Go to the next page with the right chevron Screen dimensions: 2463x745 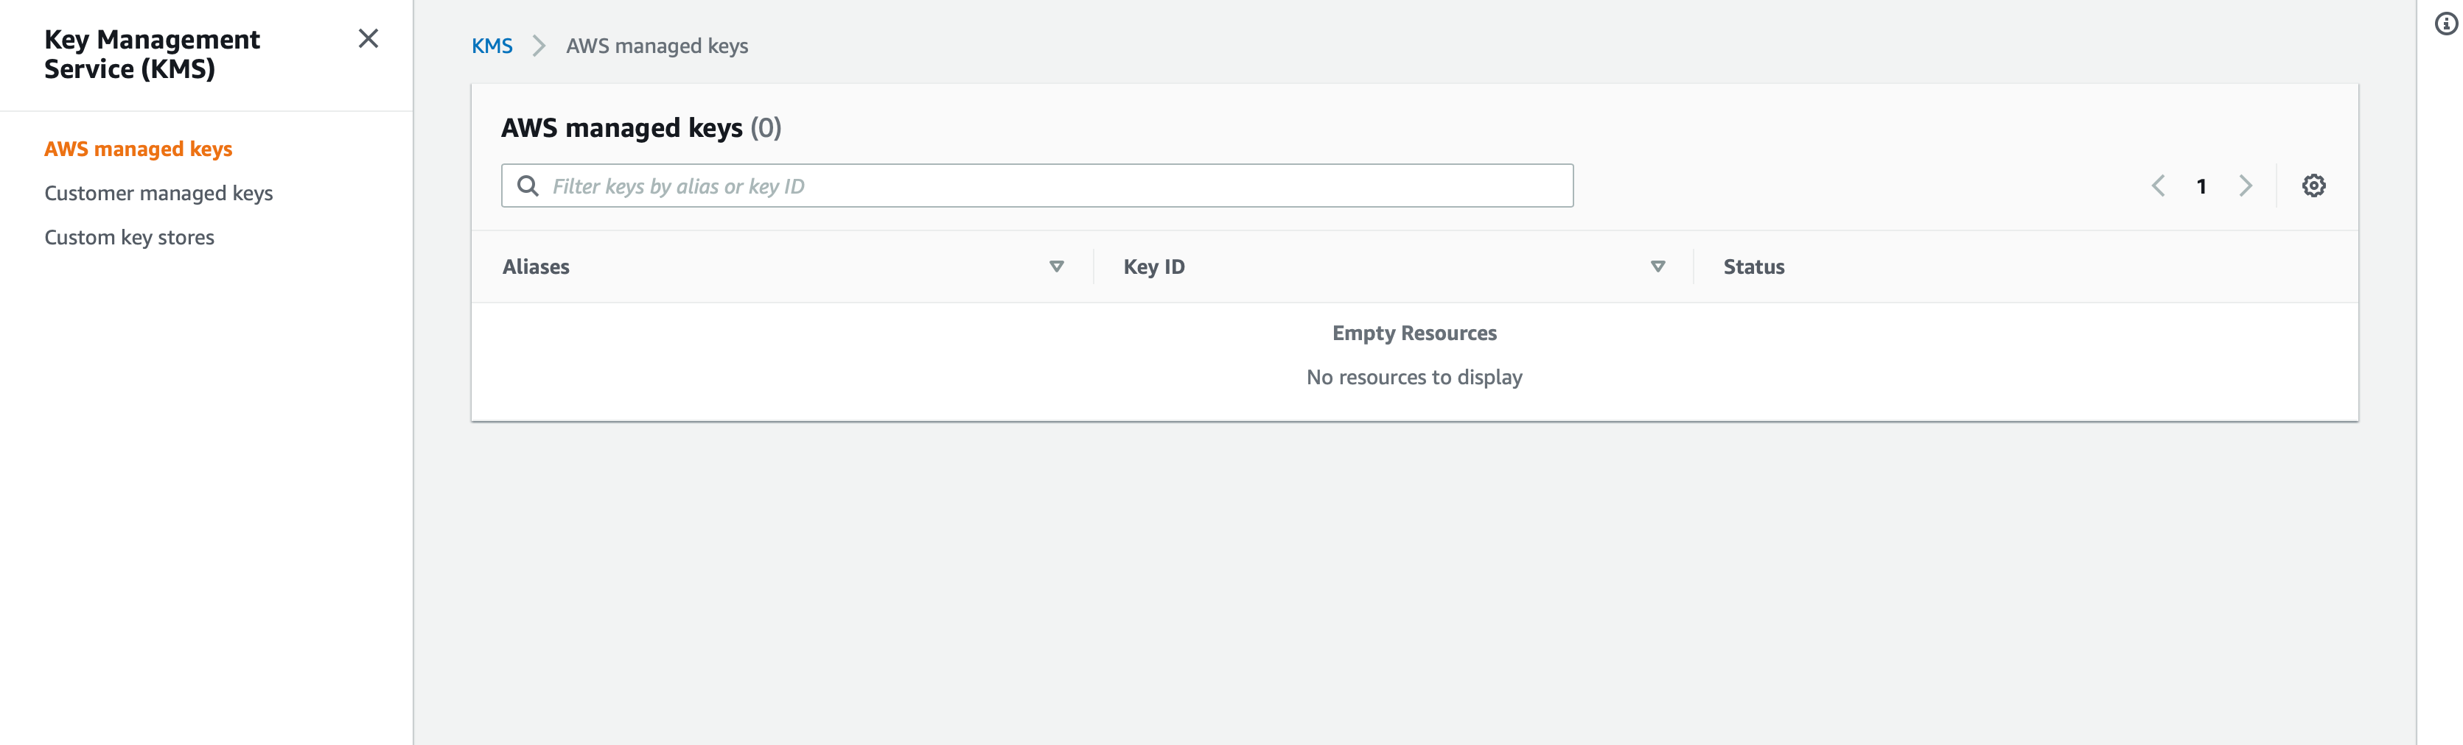(2245, 186)
